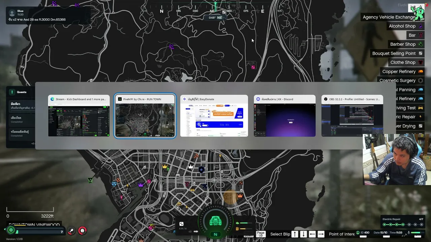This screenshot has height=242, width=431.
Task: Click the green scissors Barber Shop icon
Action: tap(421, 44)
